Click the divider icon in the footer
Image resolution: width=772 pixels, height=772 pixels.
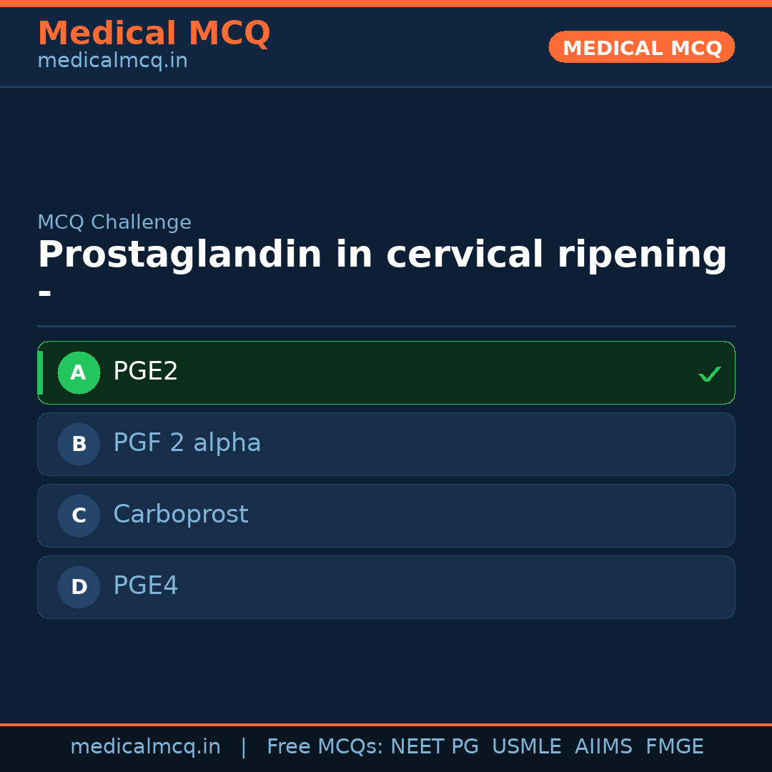point(243,746)
